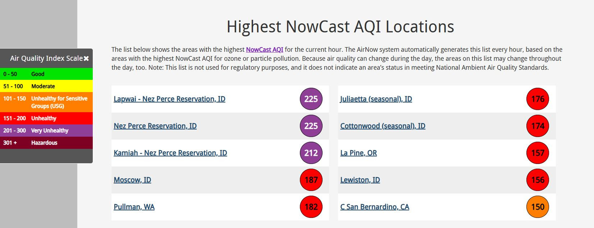Click the orange 150 AQI circle
Image resolution: width=594 pixels, height=228 pixels.
538,207
